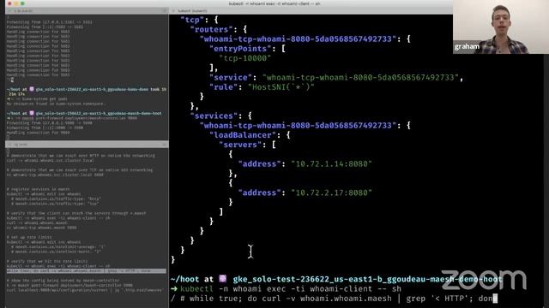
Task: Select the 'kubectl (kubectl)' terminal tab
Action: click(x=192, y=11)
